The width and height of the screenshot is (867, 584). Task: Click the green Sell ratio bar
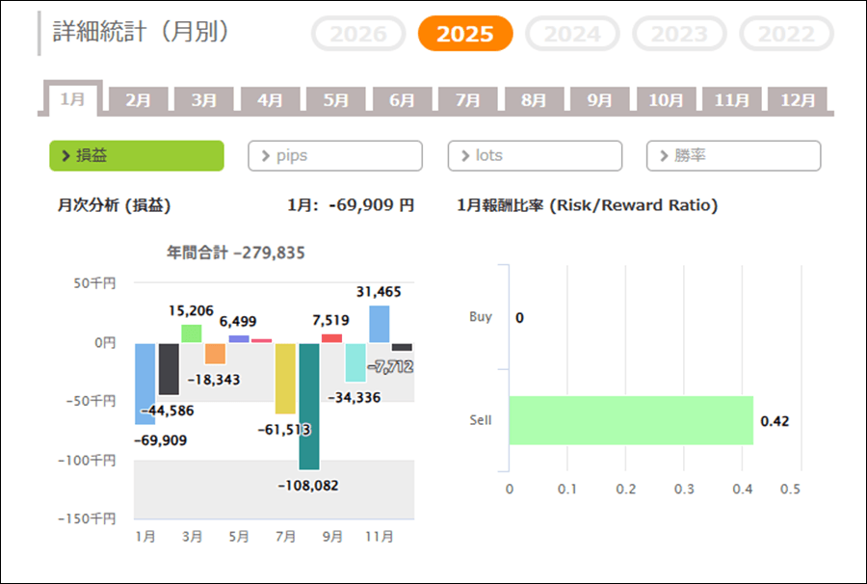click(630, 420)
